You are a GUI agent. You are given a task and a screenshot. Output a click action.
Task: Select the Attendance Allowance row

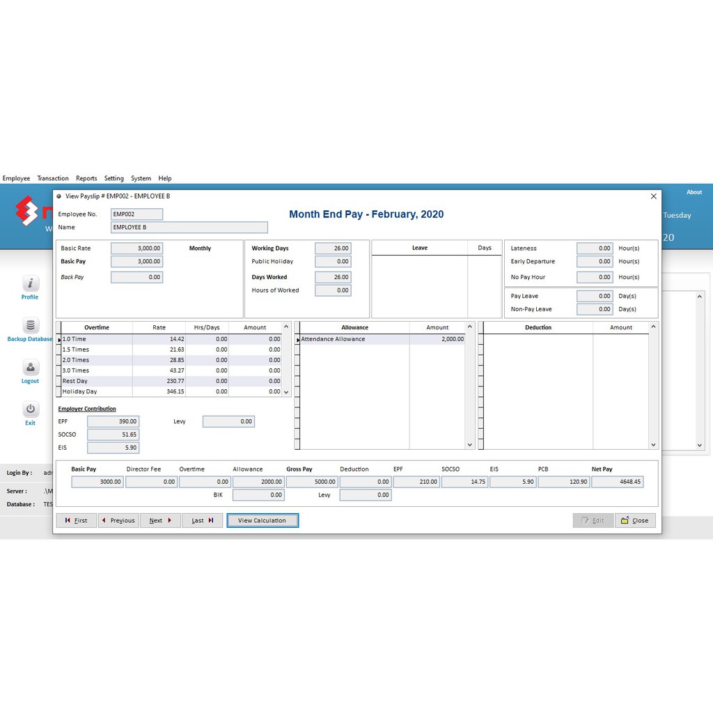354,339
